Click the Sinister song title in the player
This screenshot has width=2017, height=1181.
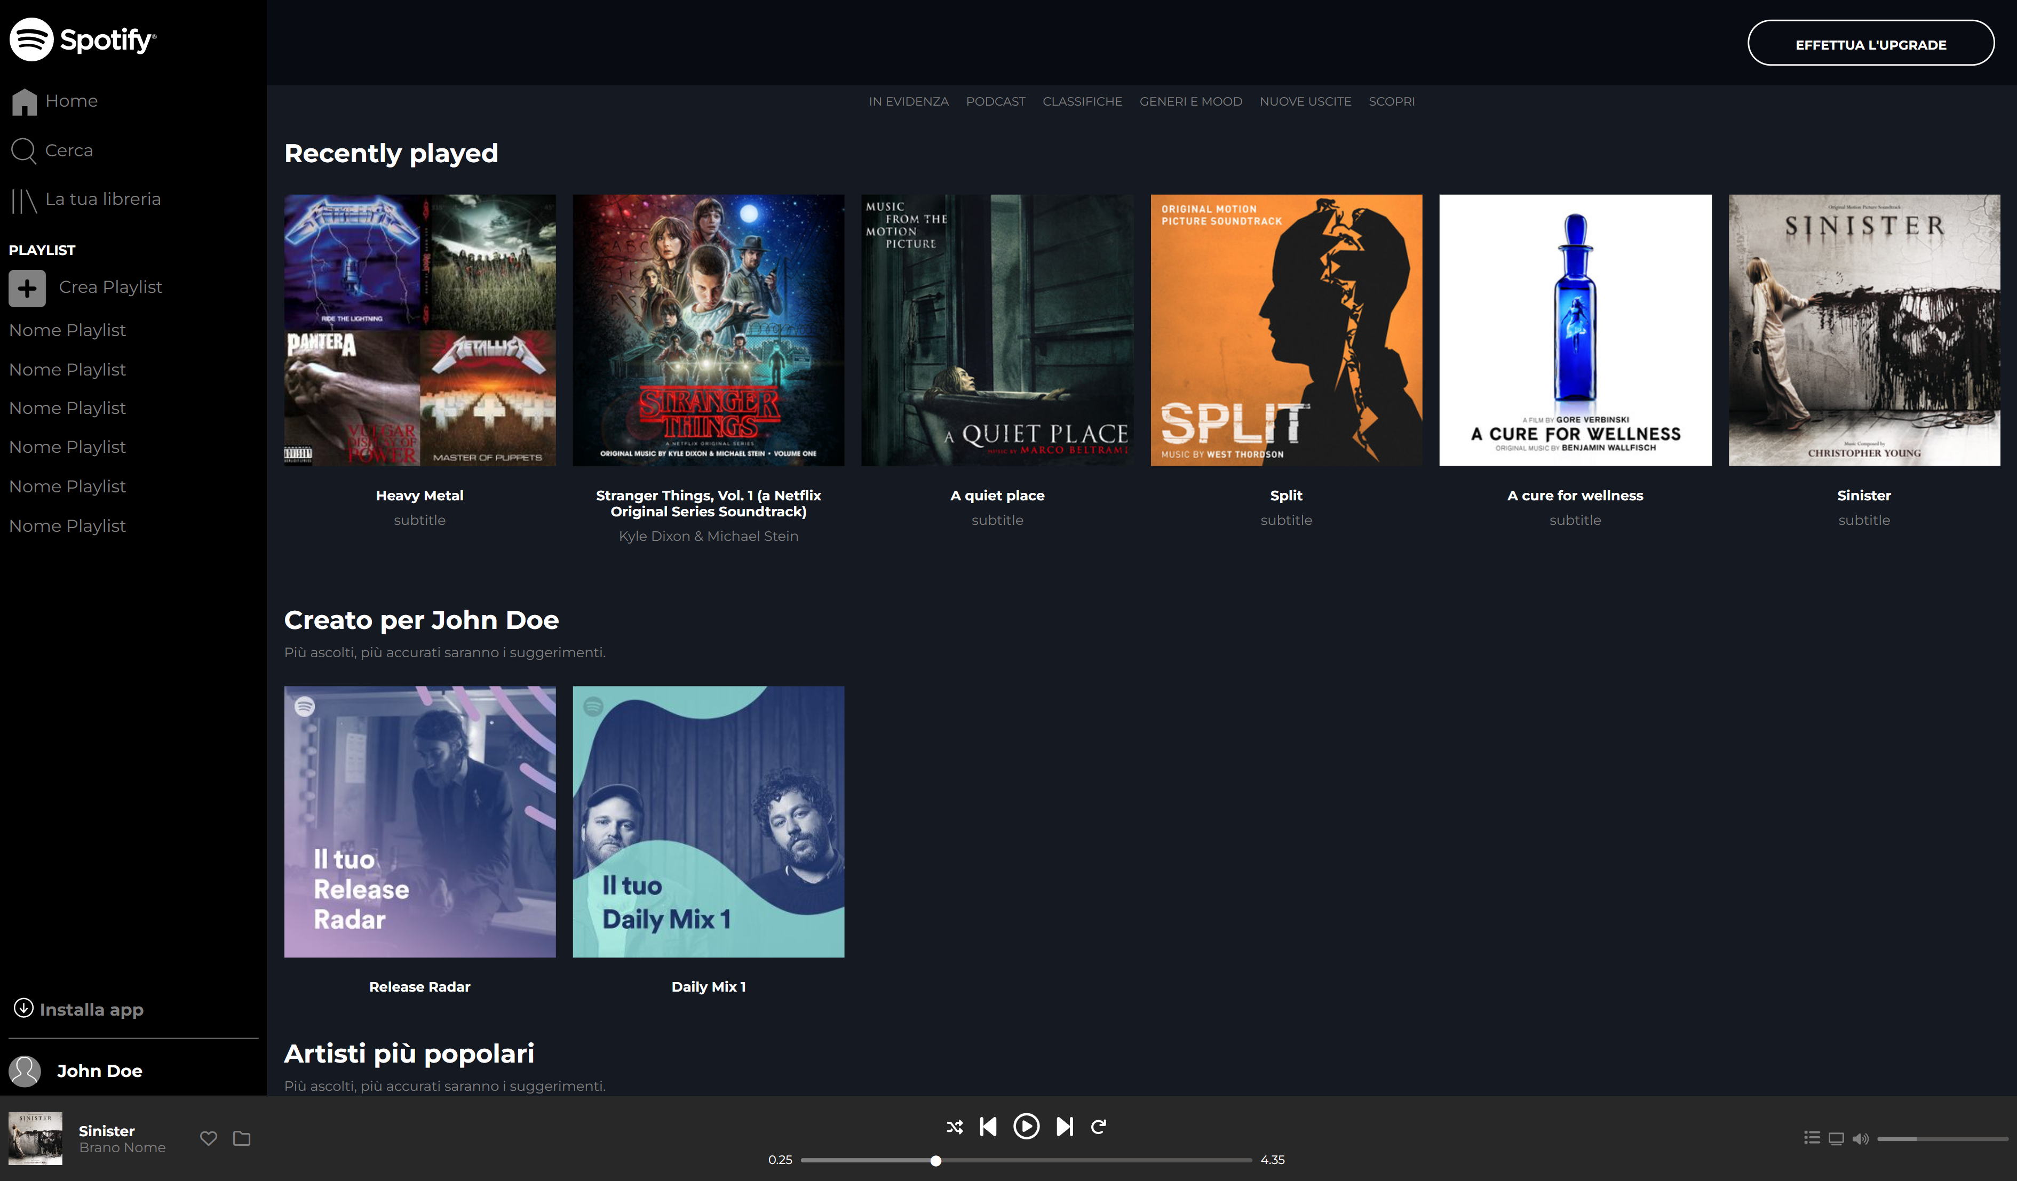pyautogui.click(x=107, y=1131)
